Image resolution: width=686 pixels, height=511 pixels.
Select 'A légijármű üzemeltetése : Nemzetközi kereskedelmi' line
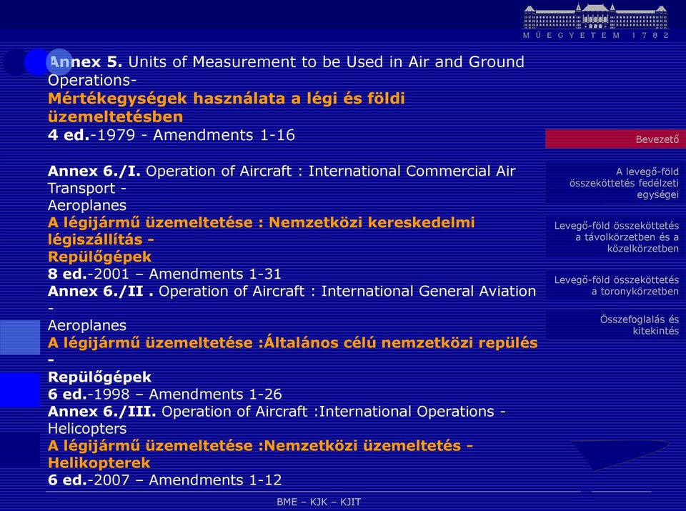coord(262,223)
